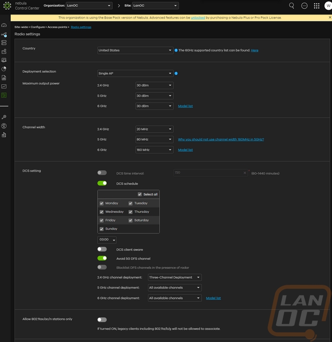The image size is (332, 342).
Task: Click the info icon beside Country dropdown
Action: tap(176, 50)
